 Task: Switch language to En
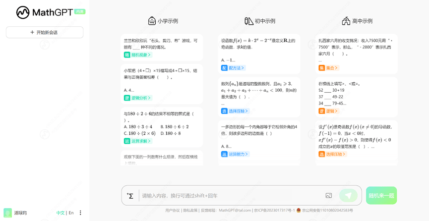(x=71, y=213)
